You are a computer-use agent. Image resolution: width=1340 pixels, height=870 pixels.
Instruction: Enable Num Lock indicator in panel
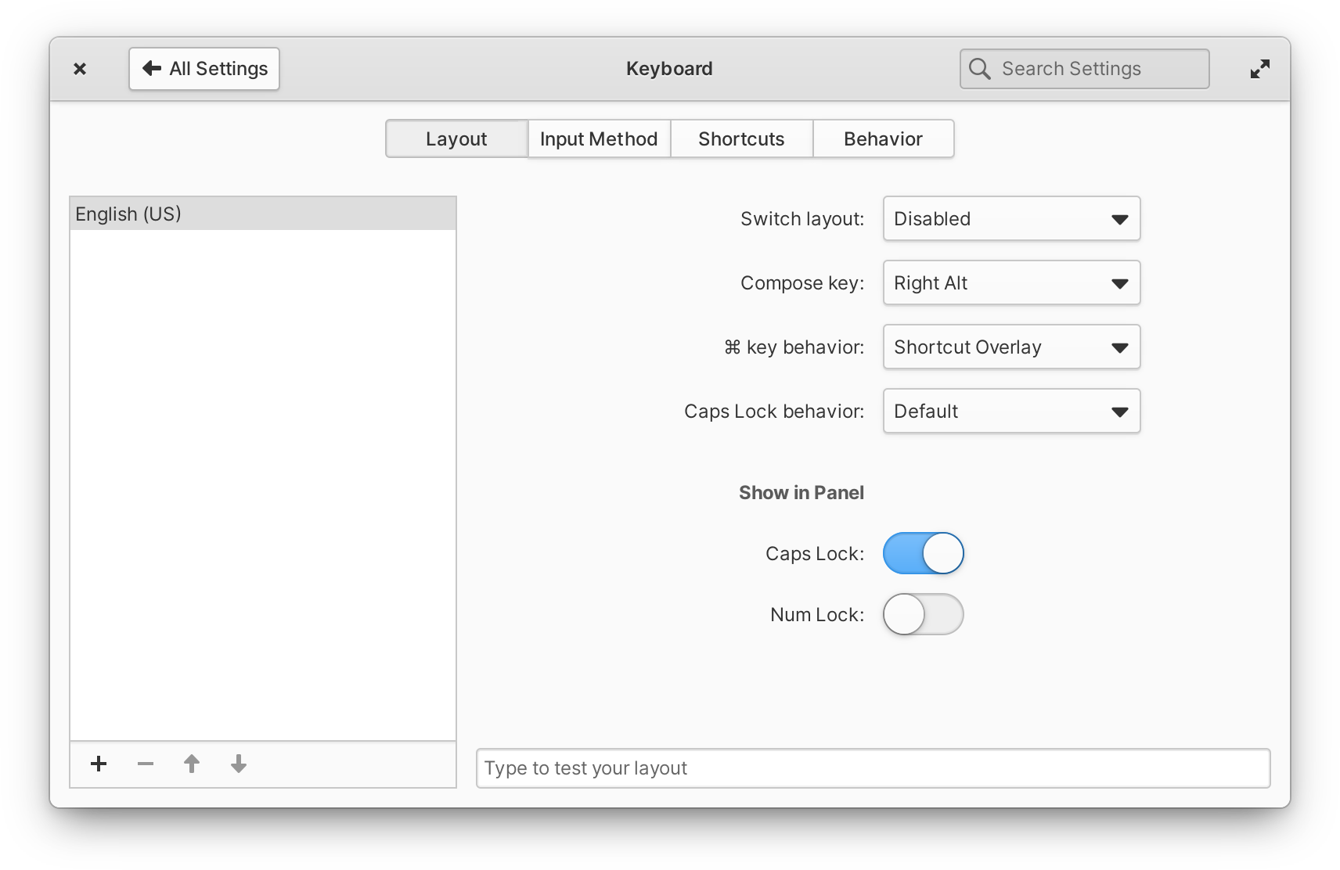(x=924, y=615)
